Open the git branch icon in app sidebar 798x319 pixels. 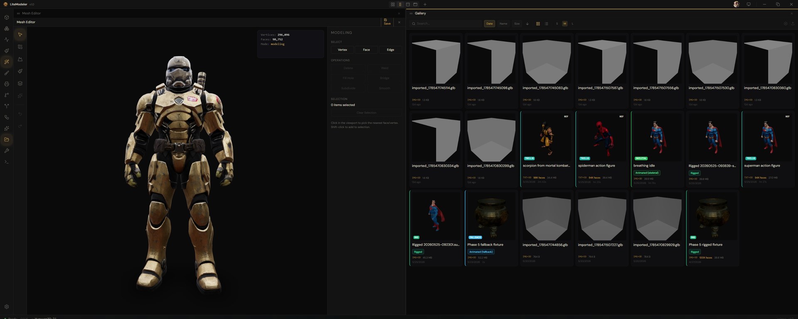(x=7, y=95)
